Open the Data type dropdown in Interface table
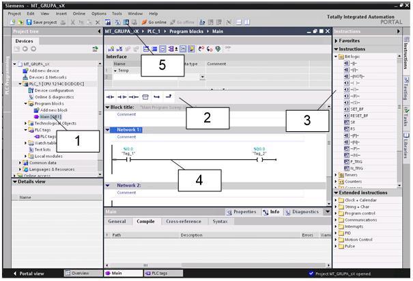 click(202, 77)
